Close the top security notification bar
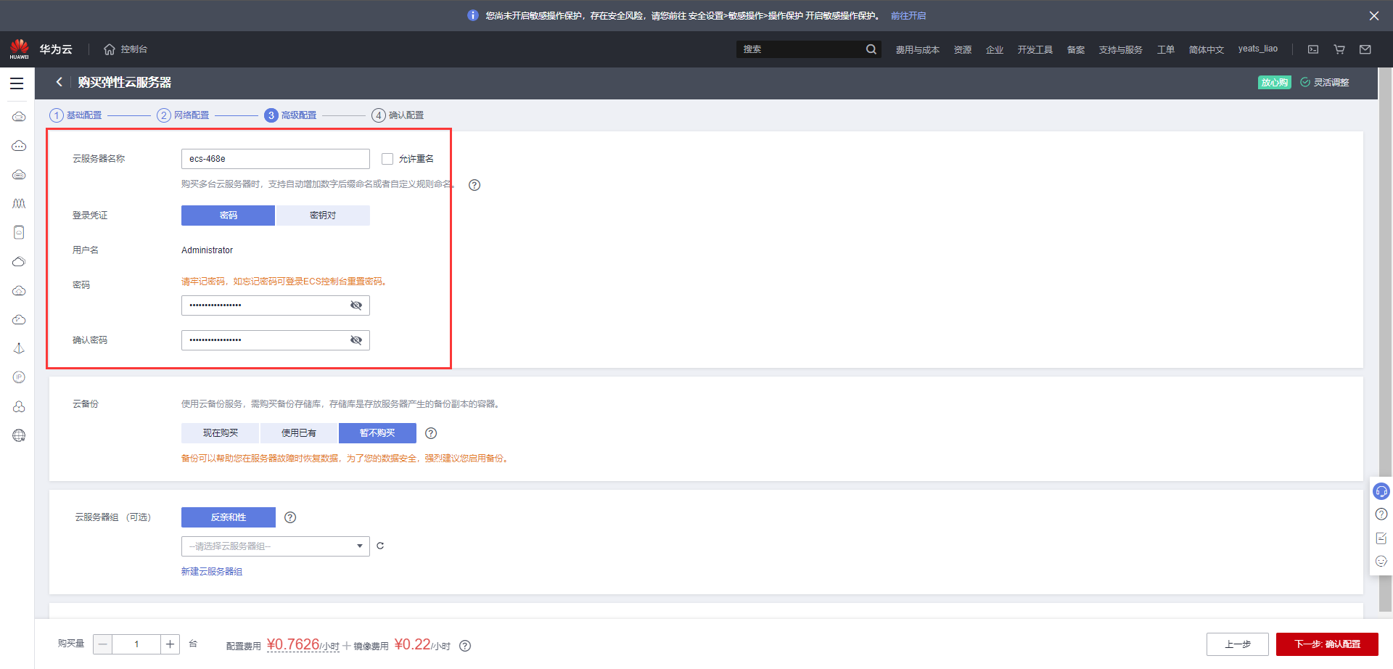Screen dimensions: 1393x669 [1374, 16]
